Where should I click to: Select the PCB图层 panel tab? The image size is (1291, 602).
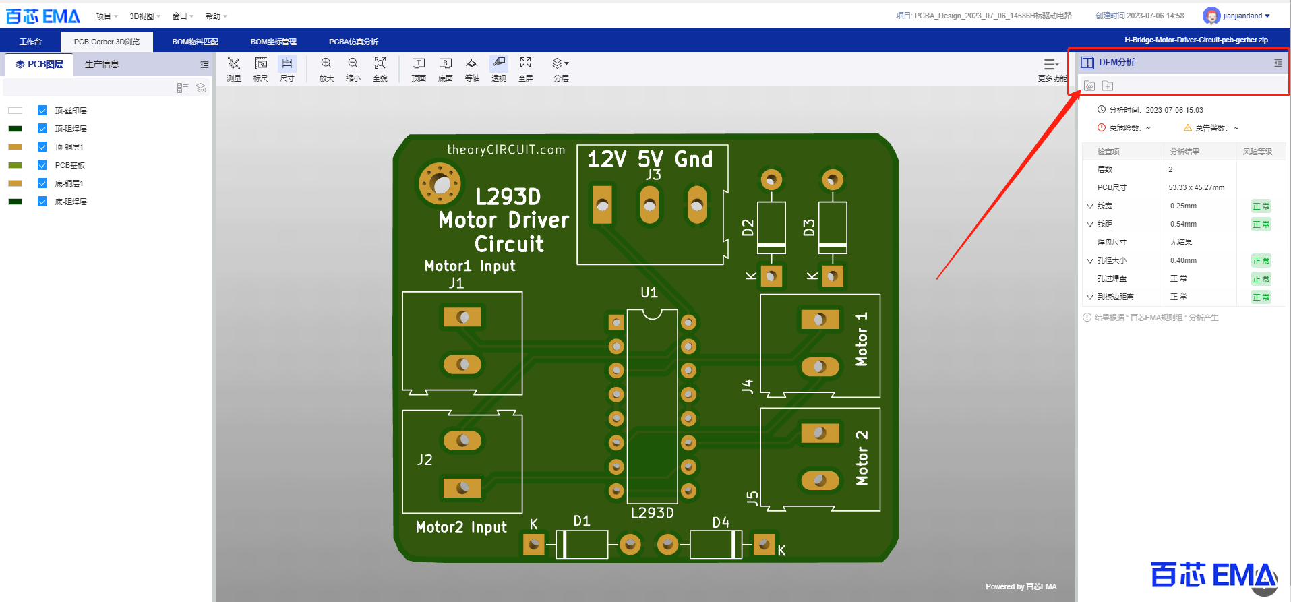(x=40, y=65)
